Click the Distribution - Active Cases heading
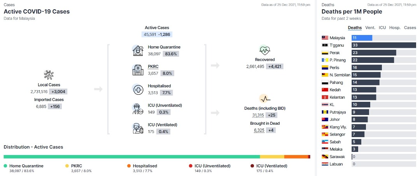The height and width of the screenshot is (176, 420). (33, 147)
